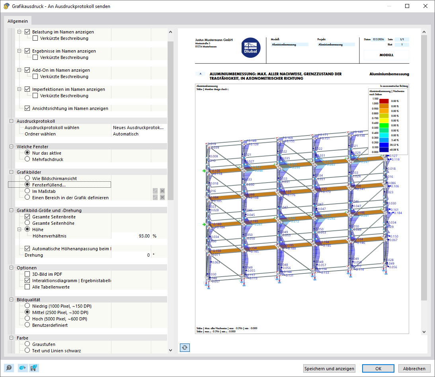Click the Dubal logo in the preview header
This screenshot has width=435, height=377.
coord(251,48)
